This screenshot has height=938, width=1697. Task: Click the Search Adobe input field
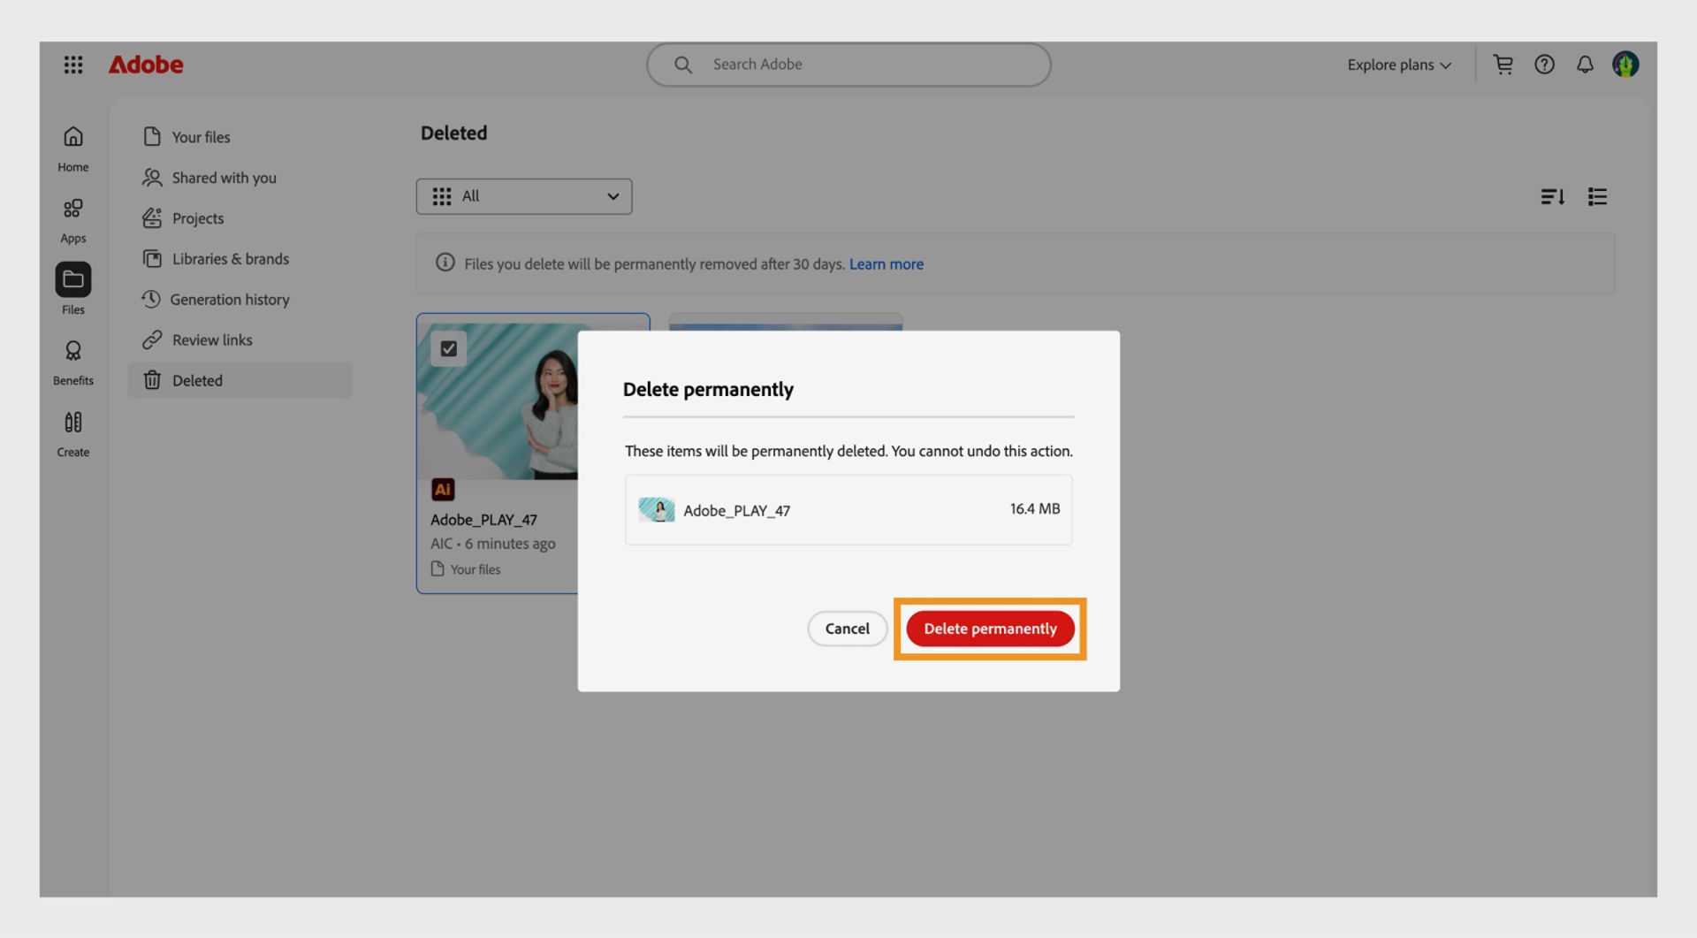click(x=847, y=64)
